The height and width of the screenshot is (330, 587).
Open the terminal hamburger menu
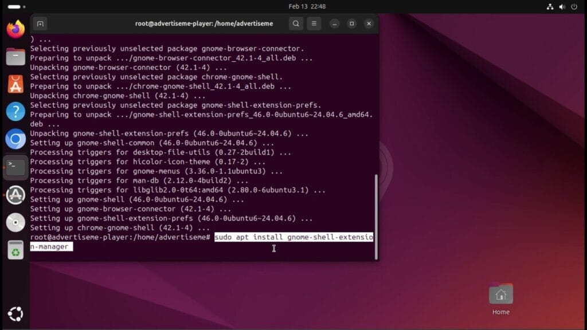click(x=314, y=23)
